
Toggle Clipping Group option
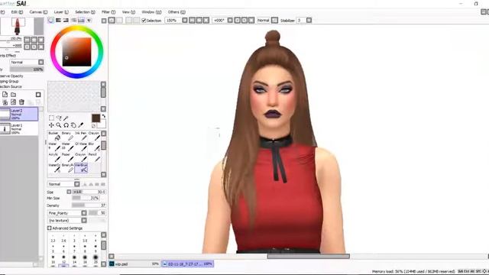click(9, 81)
